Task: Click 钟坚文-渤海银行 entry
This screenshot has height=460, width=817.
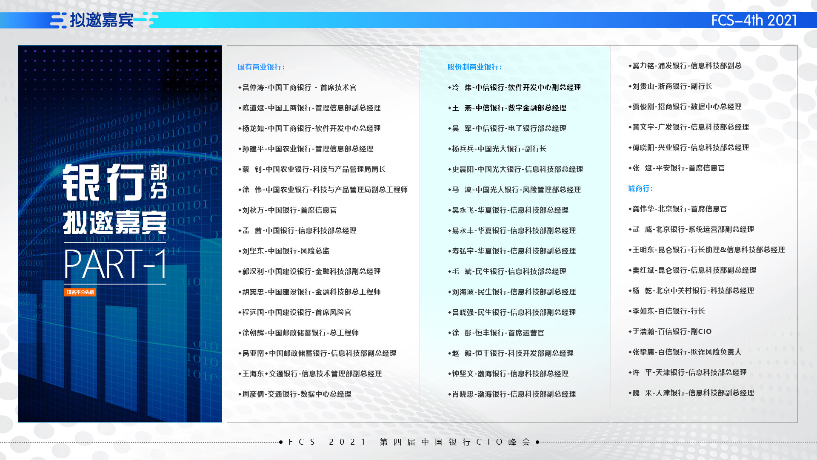Action: (x=508, y=374)
